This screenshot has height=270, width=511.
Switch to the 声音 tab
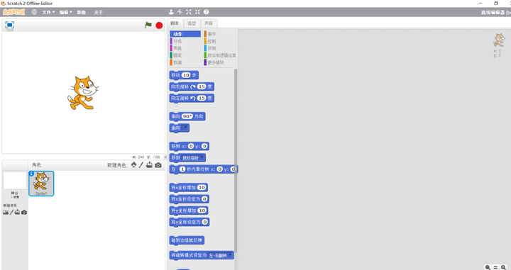point(209,23)
